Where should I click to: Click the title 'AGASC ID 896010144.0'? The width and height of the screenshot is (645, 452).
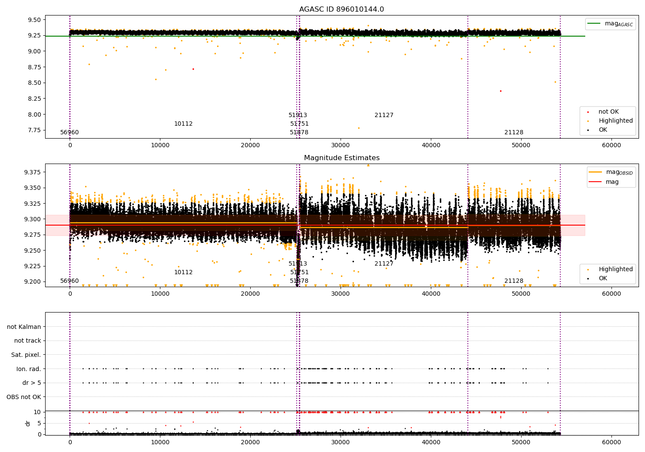pos(341,9)
